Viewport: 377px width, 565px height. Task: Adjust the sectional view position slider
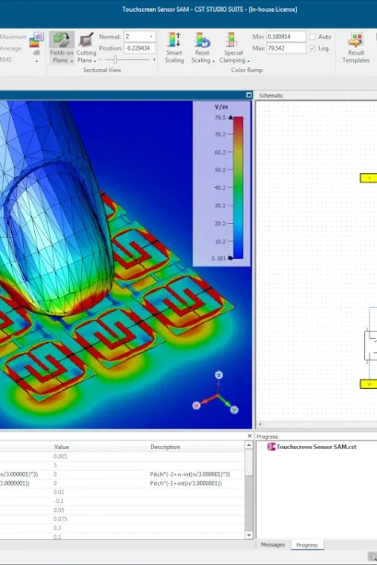tap(115, 60)
